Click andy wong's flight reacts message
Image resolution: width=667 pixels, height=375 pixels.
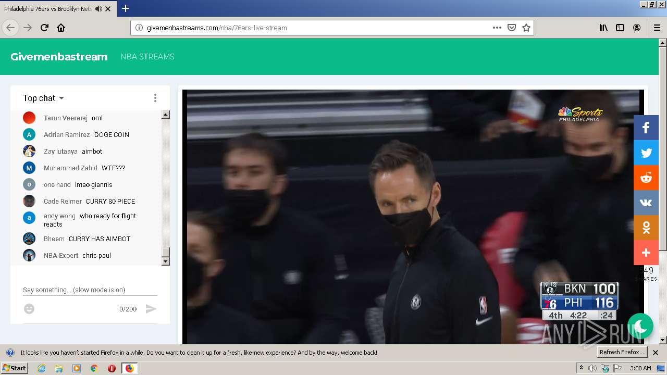89,220
